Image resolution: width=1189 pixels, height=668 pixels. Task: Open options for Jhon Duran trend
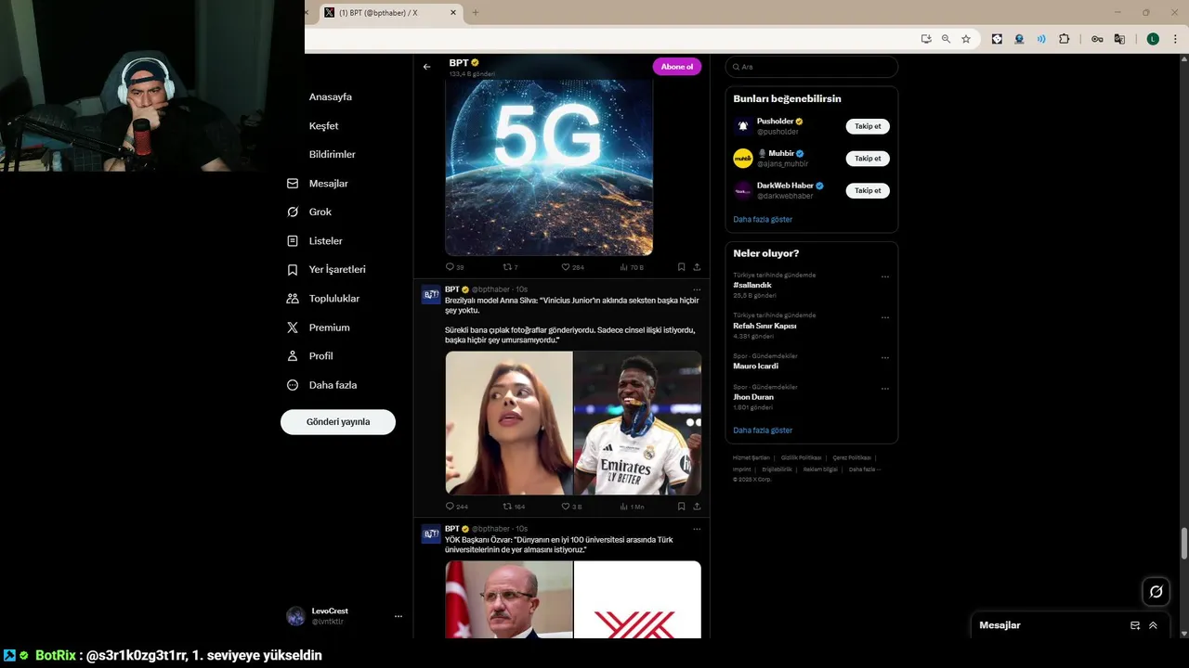[885, 389]
